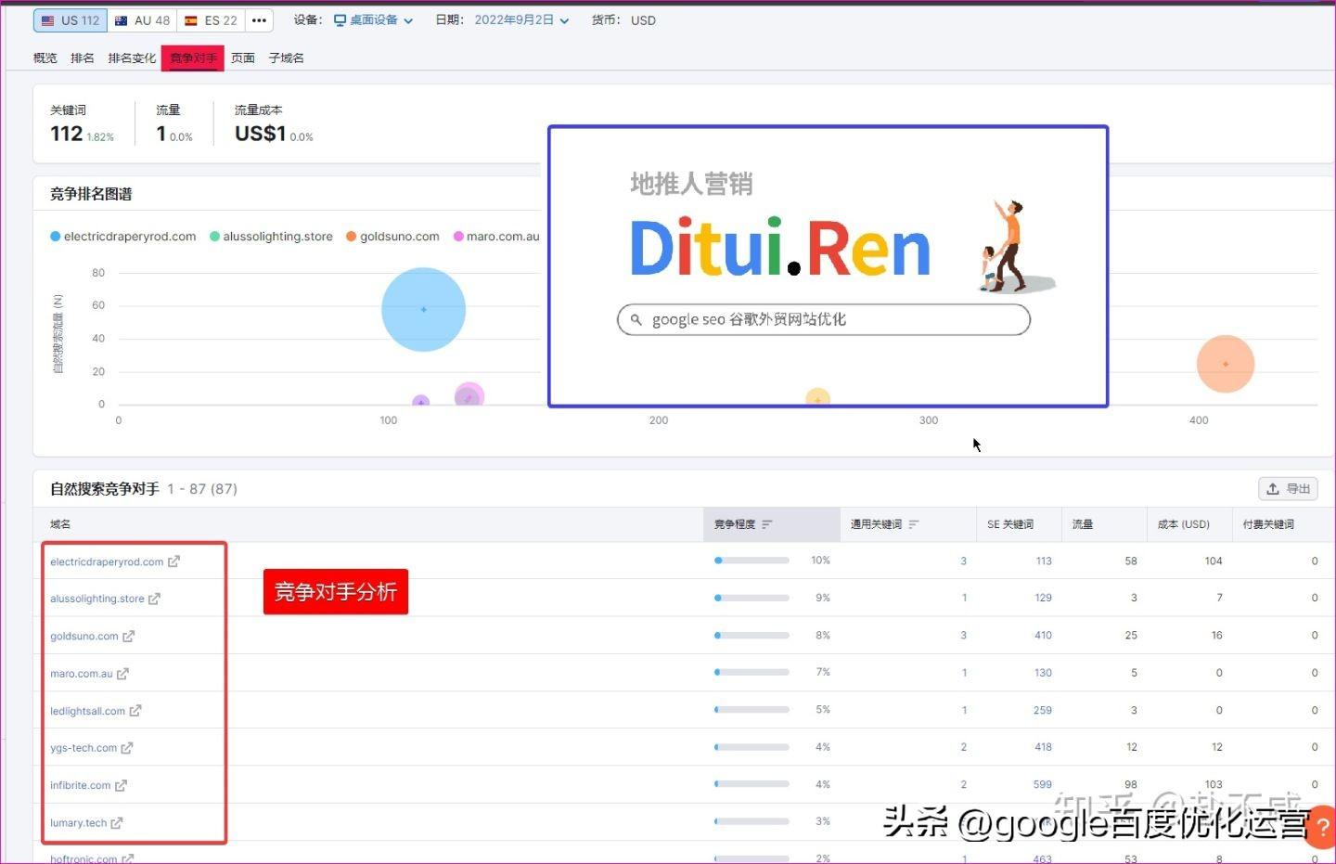Toggle alussolighting.store green legend dot
This screenshot has height=864, width=1336.
coord(214,237)
